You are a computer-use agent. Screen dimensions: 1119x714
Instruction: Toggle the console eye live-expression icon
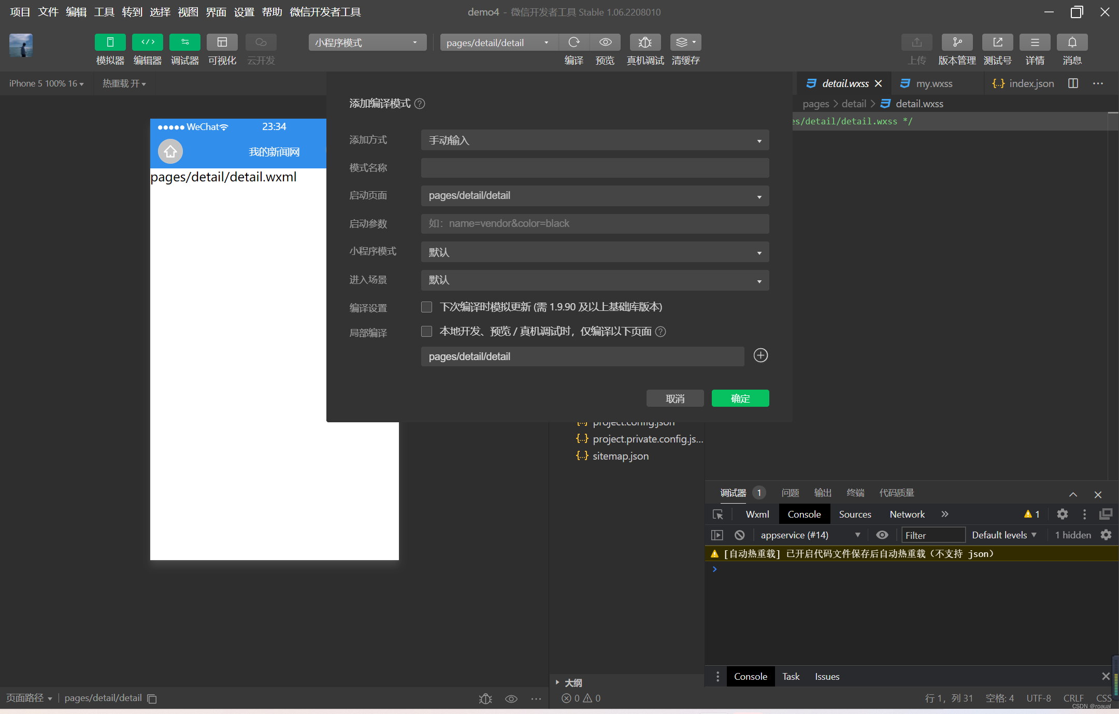pos(882,535)
